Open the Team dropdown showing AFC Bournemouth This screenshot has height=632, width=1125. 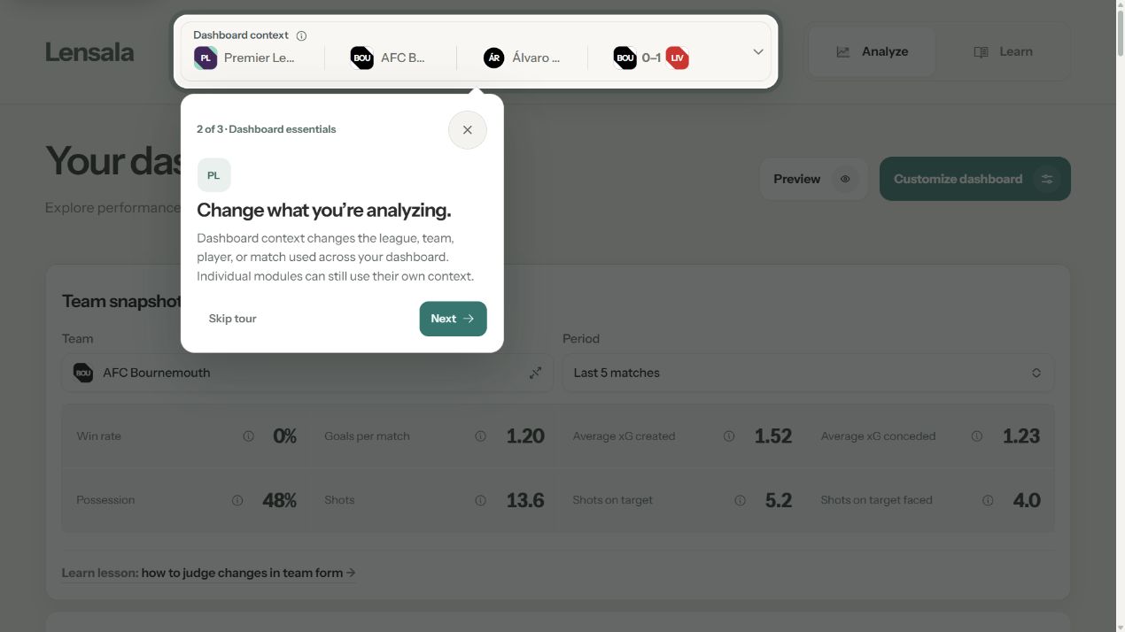tap(307, 373)
